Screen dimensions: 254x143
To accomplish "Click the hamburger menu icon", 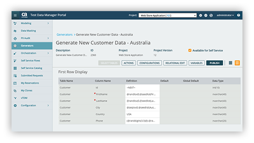I will 15,15.
